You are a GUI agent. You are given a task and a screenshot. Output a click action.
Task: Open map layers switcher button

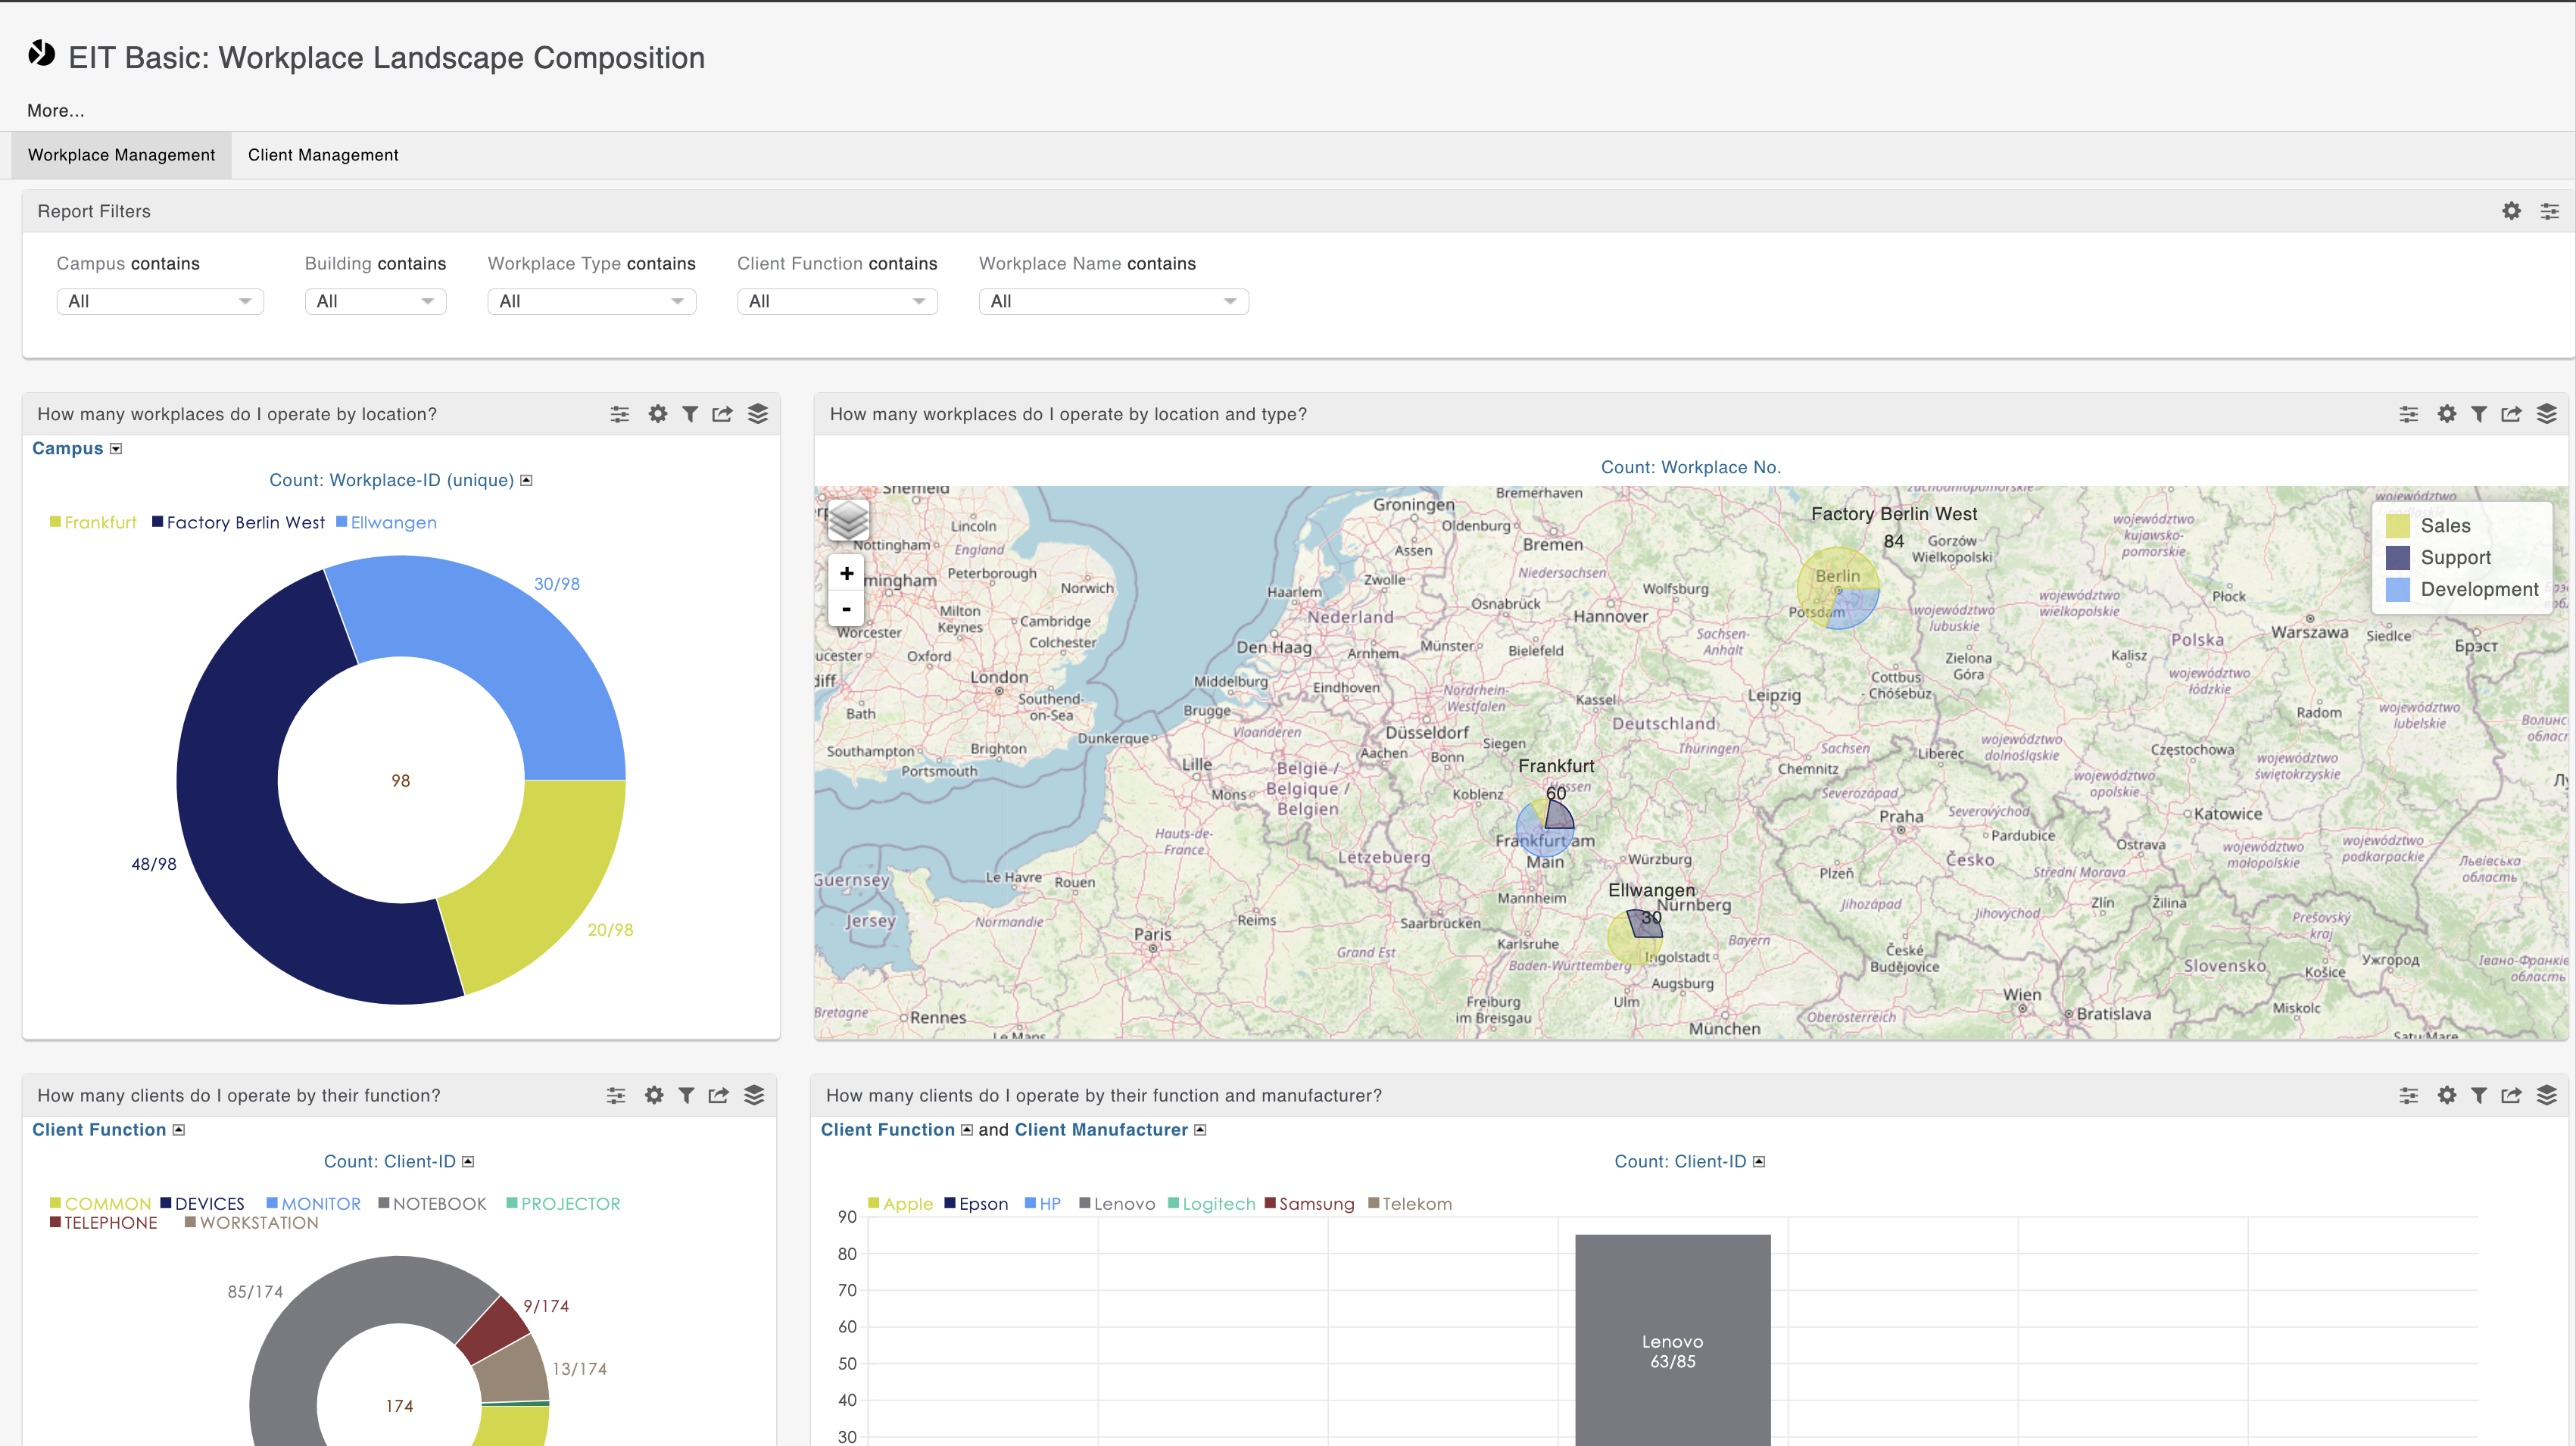848,519
